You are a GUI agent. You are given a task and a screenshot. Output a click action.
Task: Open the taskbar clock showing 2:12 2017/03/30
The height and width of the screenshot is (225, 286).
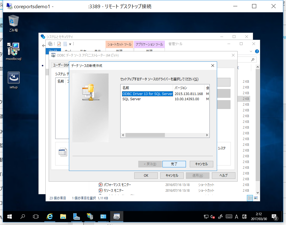[259, 217]
